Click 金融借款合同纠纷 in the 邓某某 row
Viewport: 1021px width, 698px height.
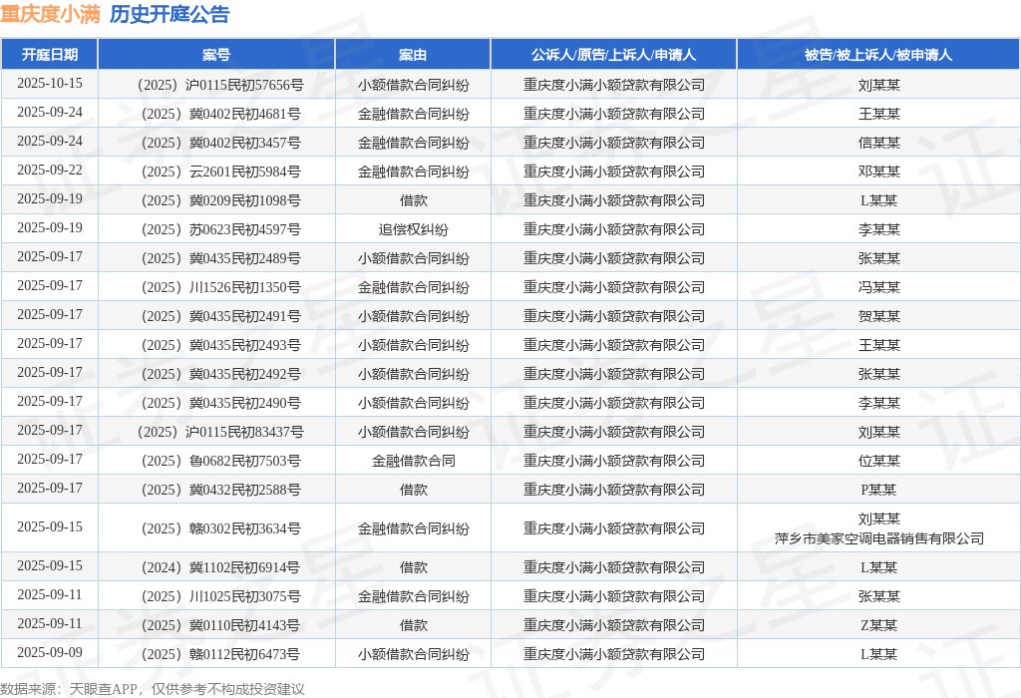coord(413,172)
